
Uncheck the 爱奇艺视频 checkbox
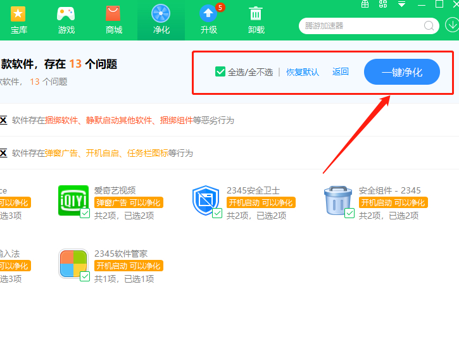(x=85, y=213)
